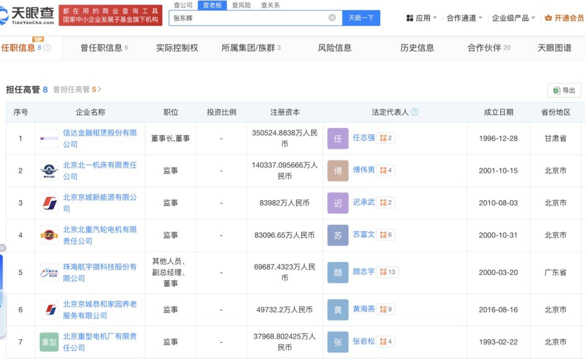The width and height of the screenshot is (585, 359).
Task: Open the 合作伙伴 tab
Action: point(489,48)
